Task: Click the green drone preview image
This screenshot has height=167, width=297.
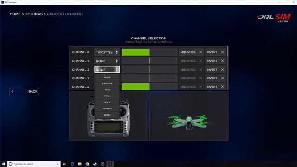Action: 189,116
